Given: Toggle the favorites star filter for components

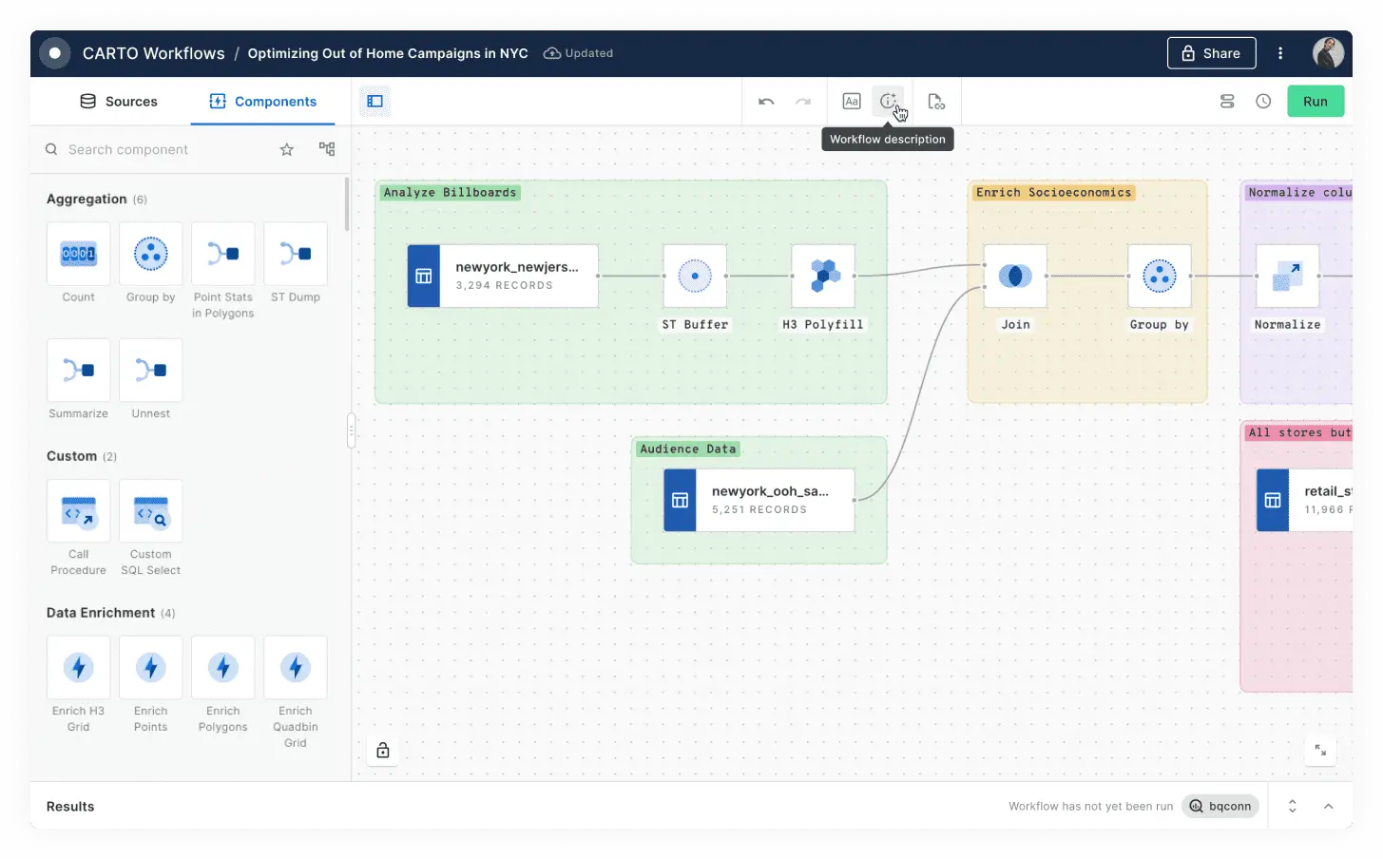Looking at the screenshot, I should click(x=286, y=149).
